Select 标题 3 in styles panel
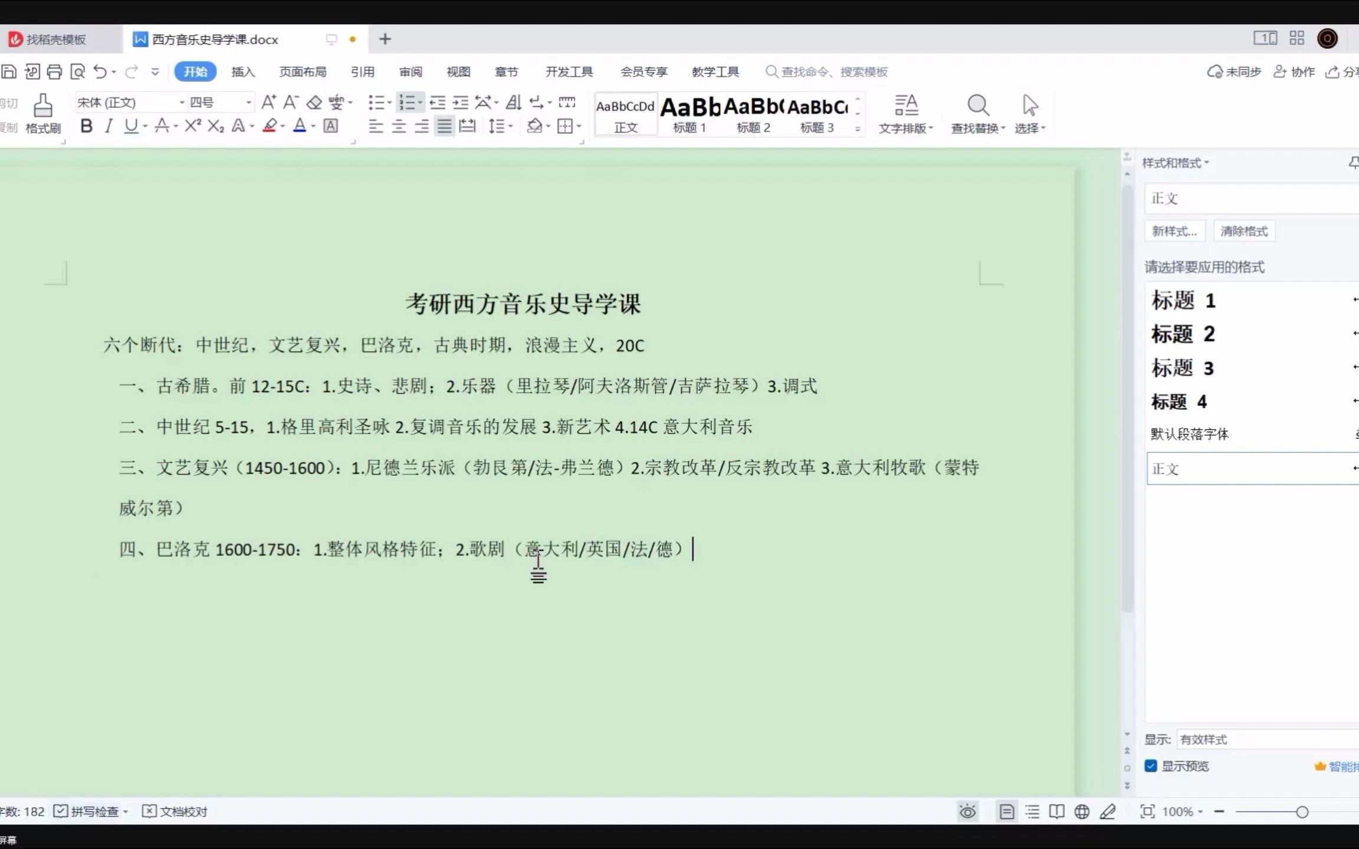 (x=1253, y=368)
